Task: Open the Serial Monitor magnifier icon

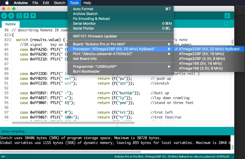Action: 227,16
